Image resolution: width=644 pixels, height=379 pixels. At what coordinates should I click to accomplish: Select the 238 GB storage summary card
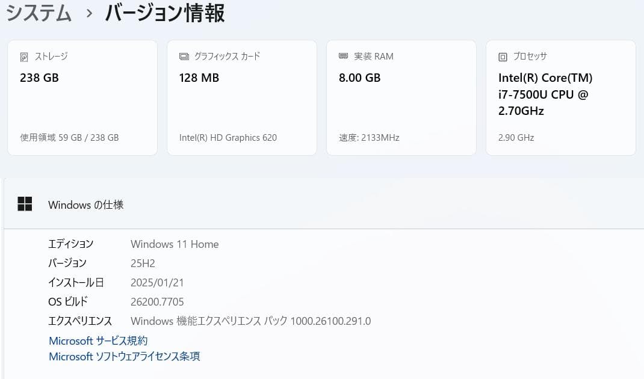tap(82, 96)
